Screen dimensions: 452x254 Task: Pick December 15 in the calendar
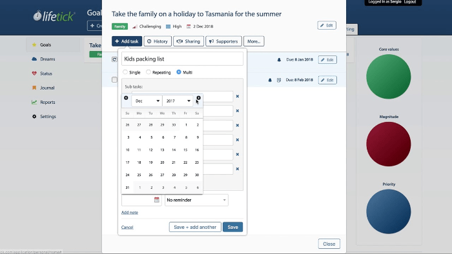tap(185, 150)
